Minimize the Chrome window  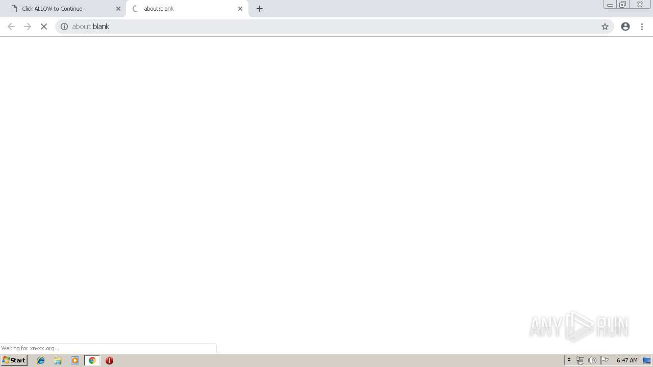[x=610, y=5]
